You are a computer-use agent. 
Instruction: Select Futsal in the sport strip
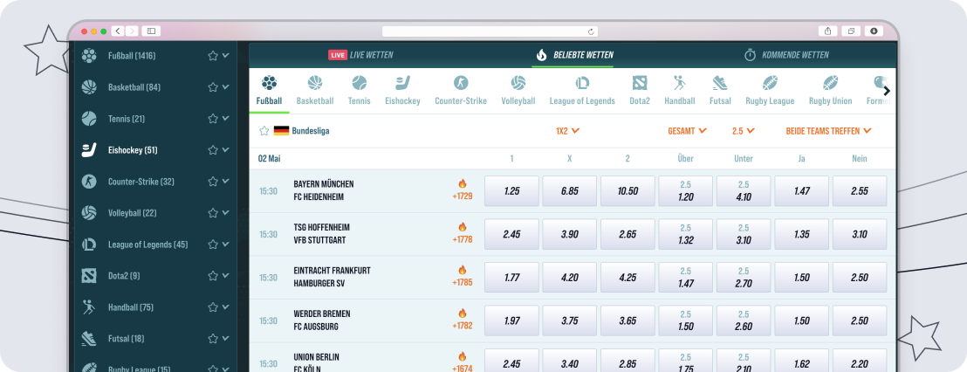[720, 91]
